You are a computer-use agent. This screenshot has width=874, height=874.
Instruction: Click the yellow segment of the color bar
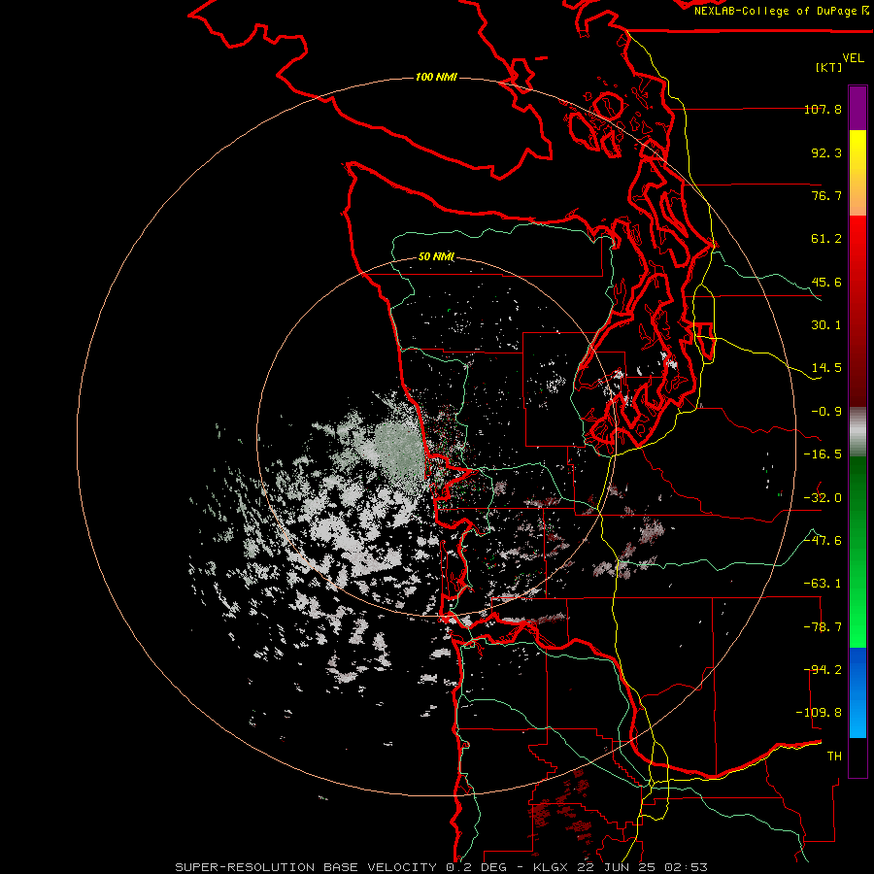coord(857,173)
